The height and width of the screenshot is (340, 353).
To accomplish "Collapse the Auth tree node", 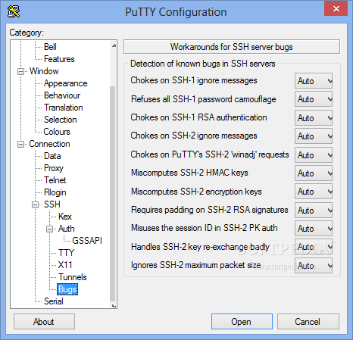I will point(50,229).
